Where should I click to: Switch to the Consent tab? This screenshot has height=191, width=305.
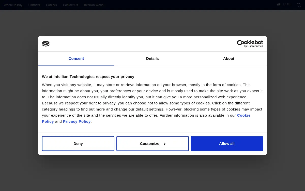pyautogui.click(x=76, y=59)
